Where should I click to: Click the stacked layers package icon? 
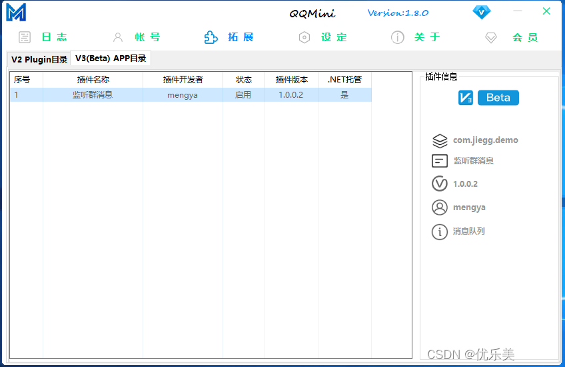coord(440,140)
